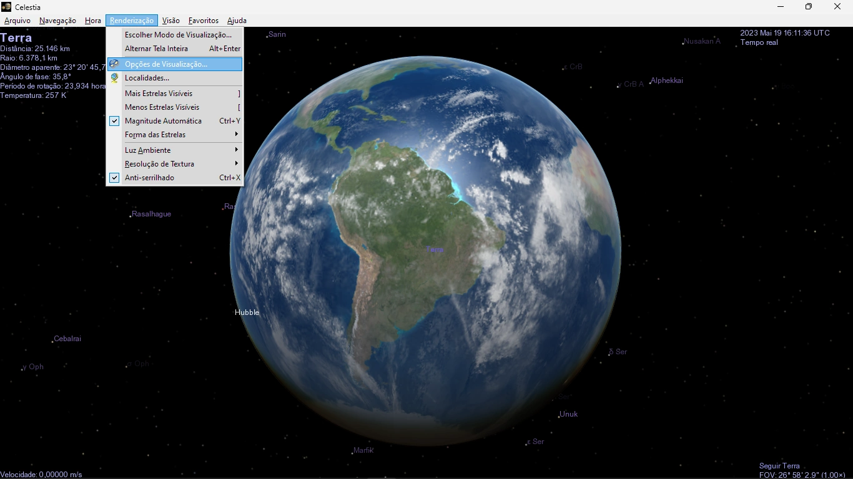Disable the Anti-serrilhado checkmark

(114, 178)
